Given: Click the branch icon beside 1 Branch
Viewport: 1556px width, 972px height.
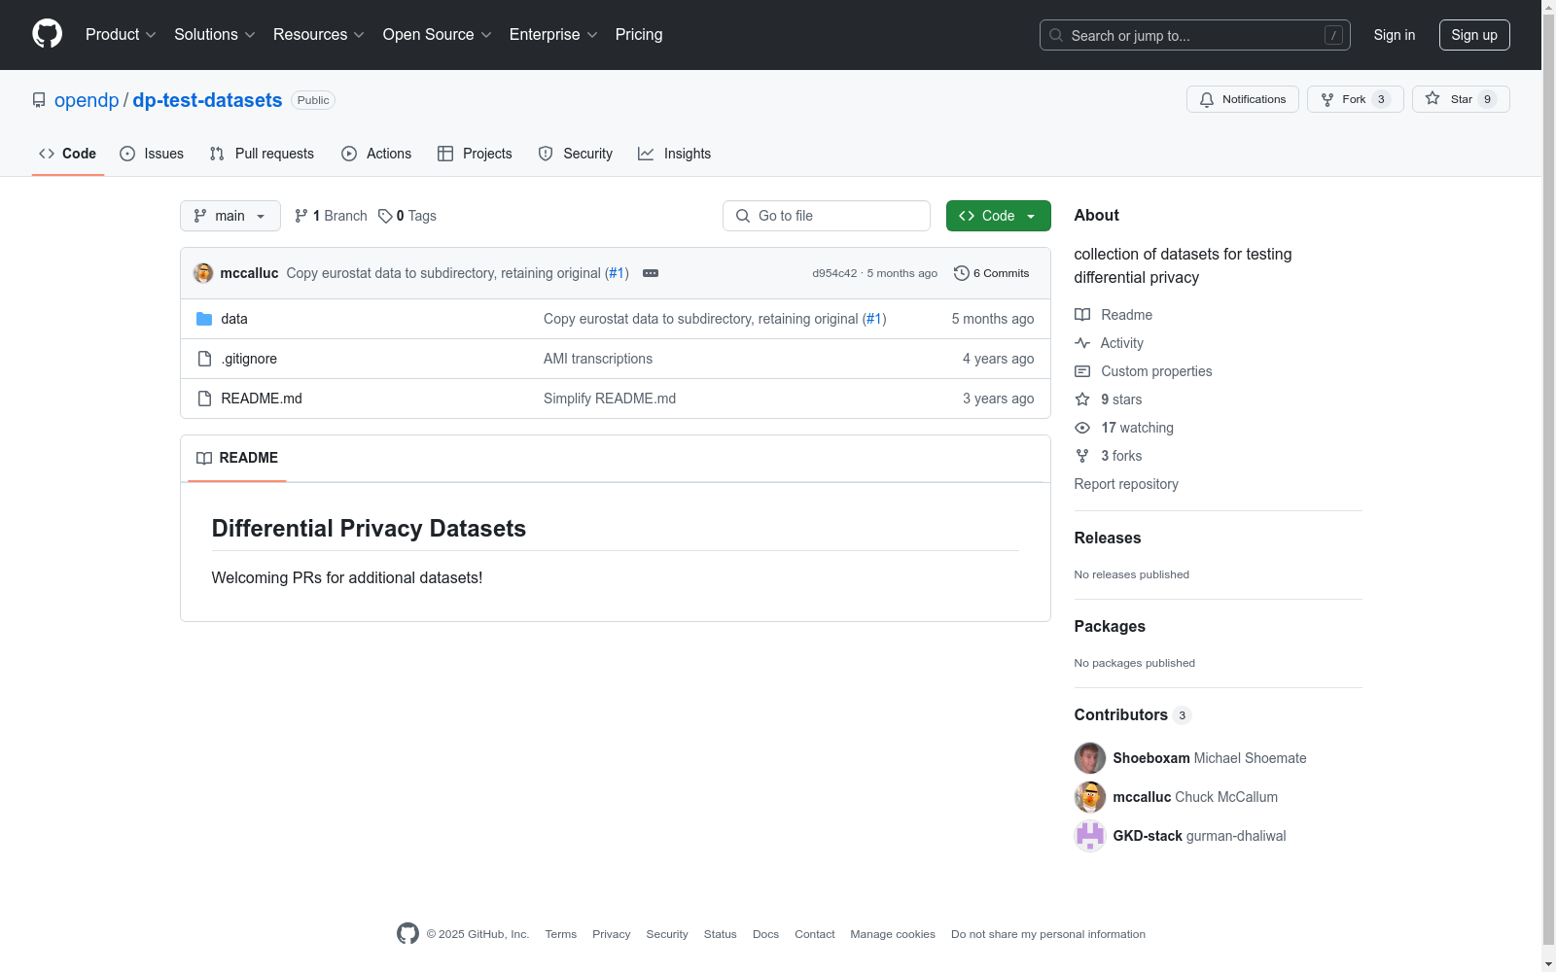Looking at the screenshot, I should (301, 216).
